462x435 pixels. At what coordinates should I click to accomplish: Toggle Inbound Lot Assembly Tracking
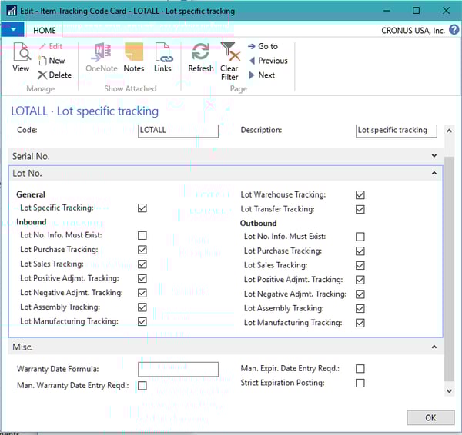tap(142, 307)
